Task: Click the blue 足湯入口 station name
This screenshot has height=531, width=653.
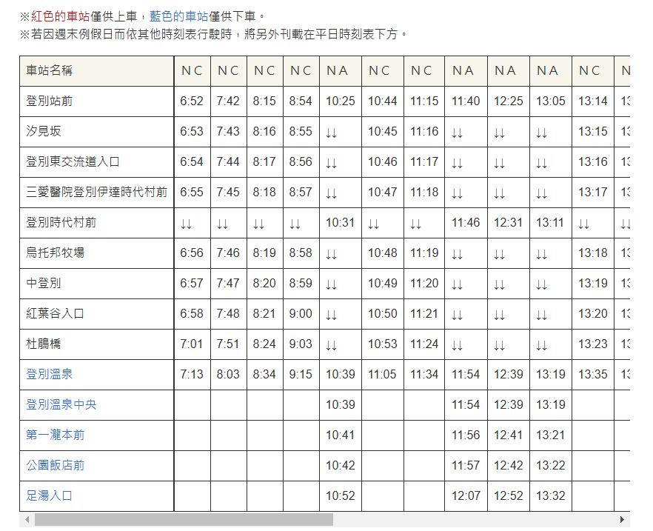Action: tap(50, 496)
